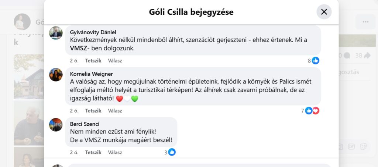Viewport: 378px width, 167px height.
Task: Toggle Tetszik on Kornelia Weigner's comment
Action: point(93,110)
